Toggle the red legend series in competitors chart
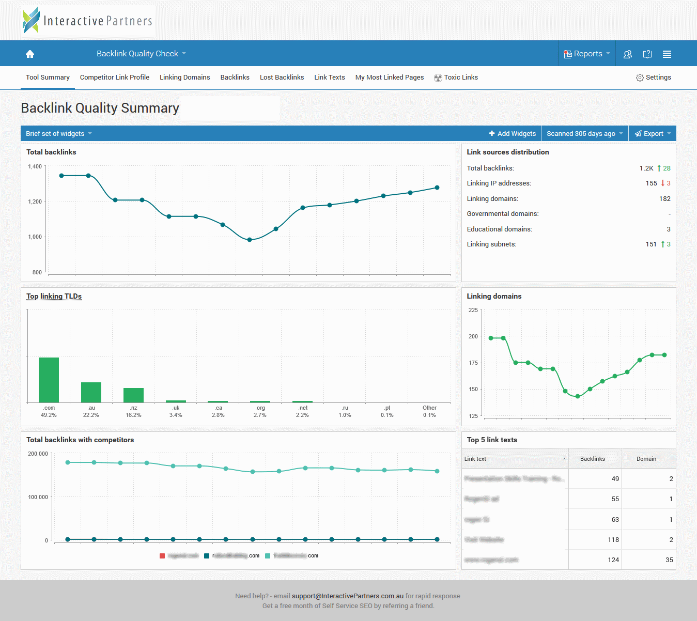 coord(163,556)
